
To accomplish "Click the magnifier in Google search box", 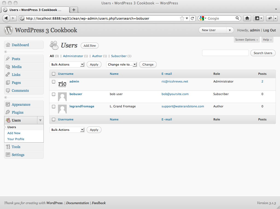I will (237, 18).
